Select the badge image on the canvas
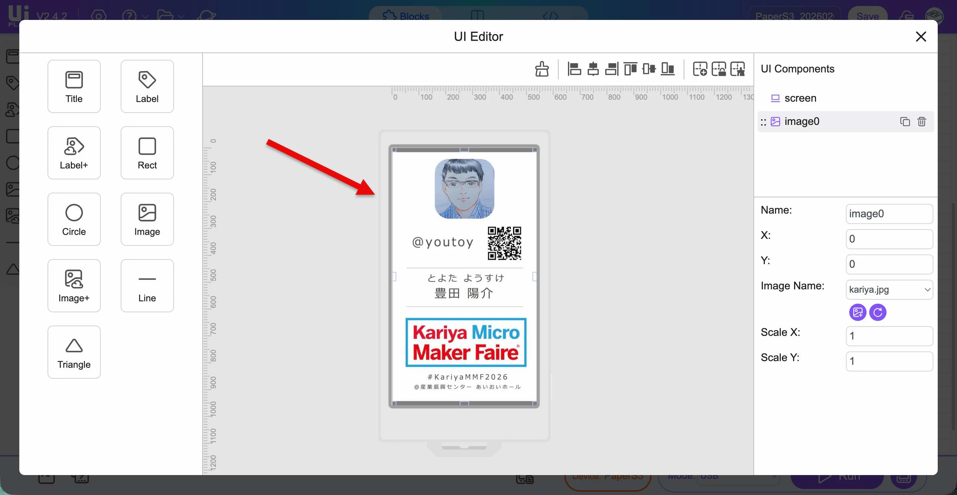This screenshot has width=957, height=495. (465, 276)
